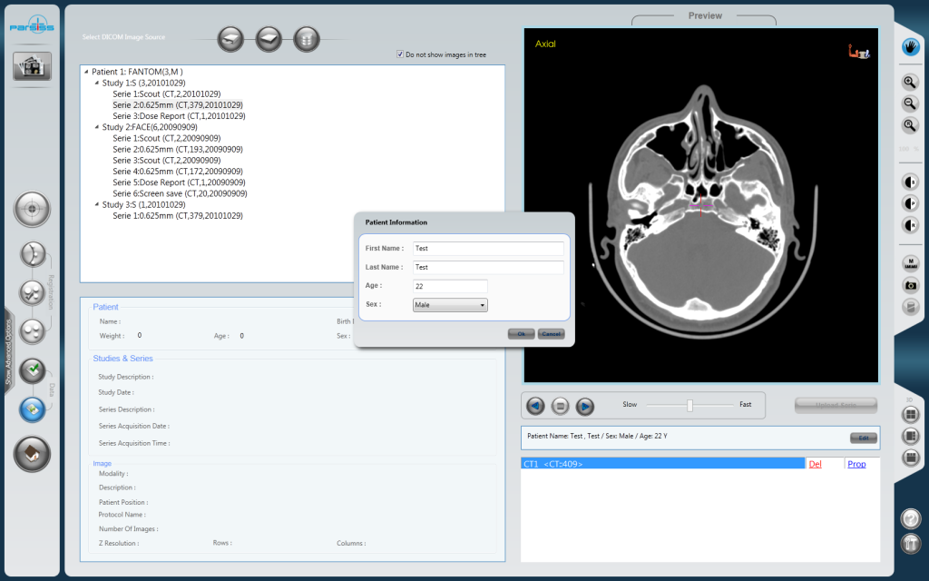Click the First Name text field
The height and width of the screenshot is (581, 929).
[488, 248]
